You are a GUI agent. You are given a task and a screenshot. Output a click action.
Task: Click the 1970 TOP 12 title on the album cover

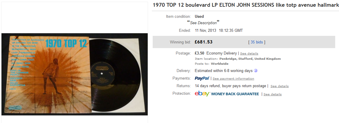tap(66, 44)
